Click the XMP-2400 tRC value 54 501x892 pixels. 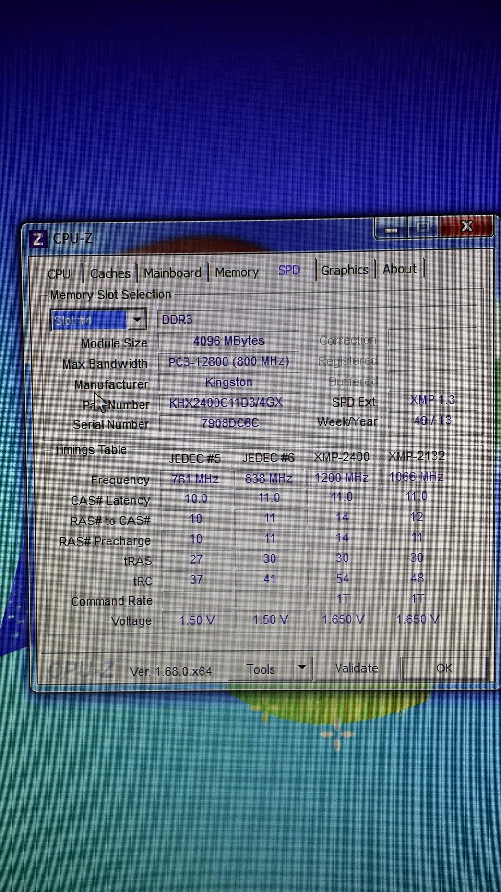[x=342, y=578]
